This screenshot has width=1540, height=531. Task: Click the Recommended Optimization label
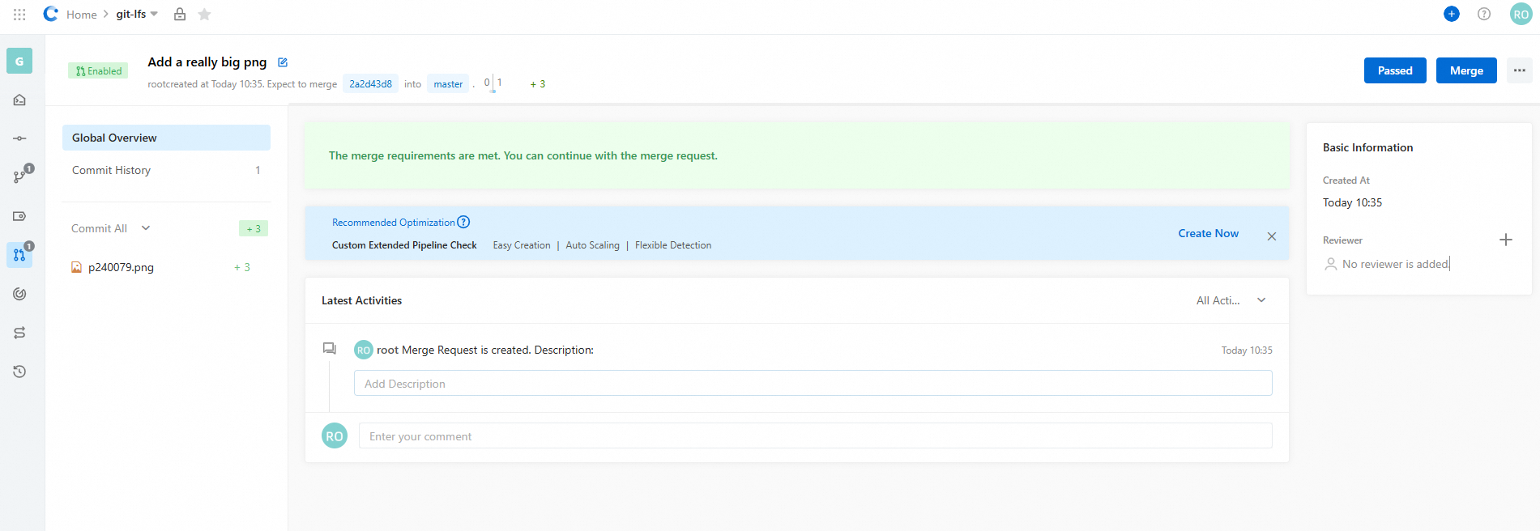pos(394,223)
